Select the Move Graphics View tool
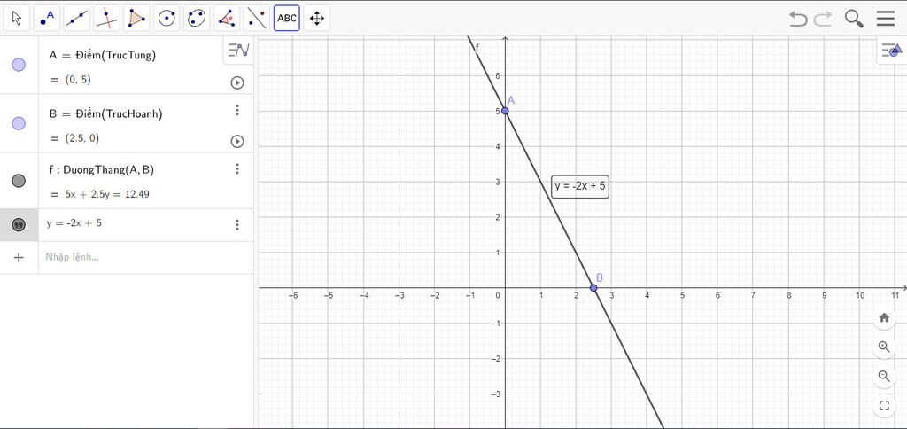Viewport: 907px width, 429px height. (317, 19)
